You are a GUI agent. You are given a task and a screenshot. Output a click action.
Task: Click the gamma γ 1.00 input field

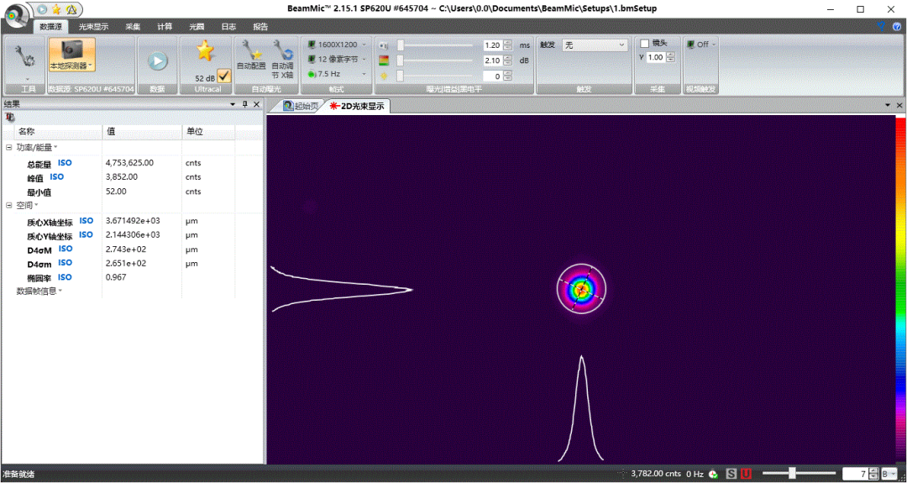coord(655,57)
